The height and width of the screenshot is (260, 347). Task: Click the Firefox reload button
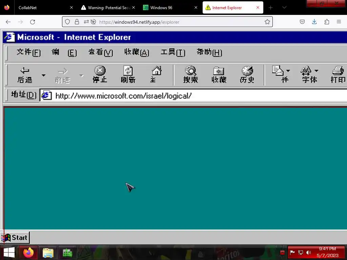click(x=33, y=22)
